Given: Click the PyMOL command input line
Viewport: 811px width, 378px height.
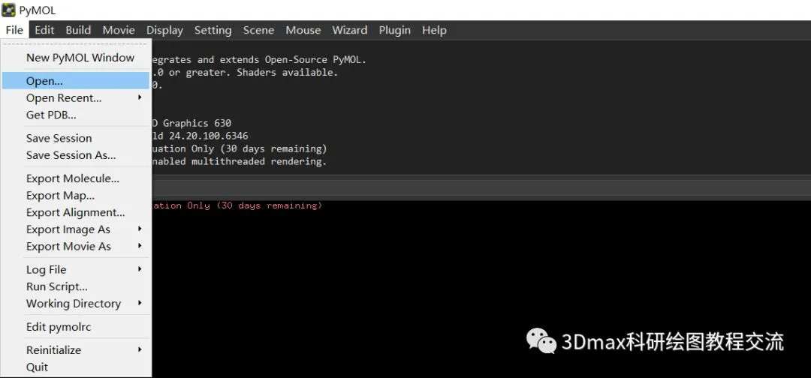Looking at the screenshot, I should (x=481, y=188).
